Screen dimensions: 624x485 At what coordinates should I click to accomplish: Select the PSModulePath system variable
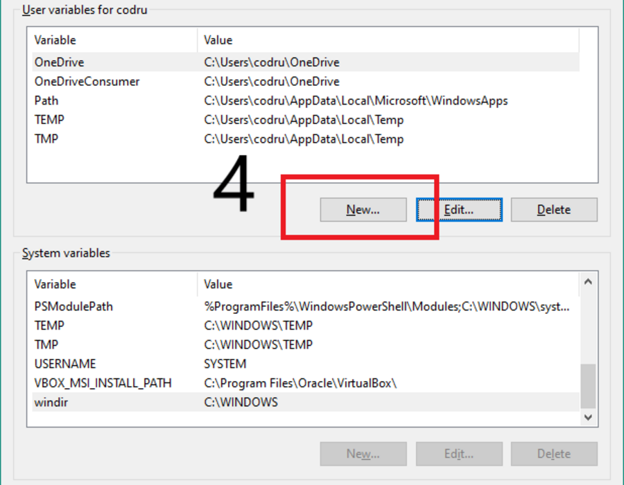(x=306, y=306)
